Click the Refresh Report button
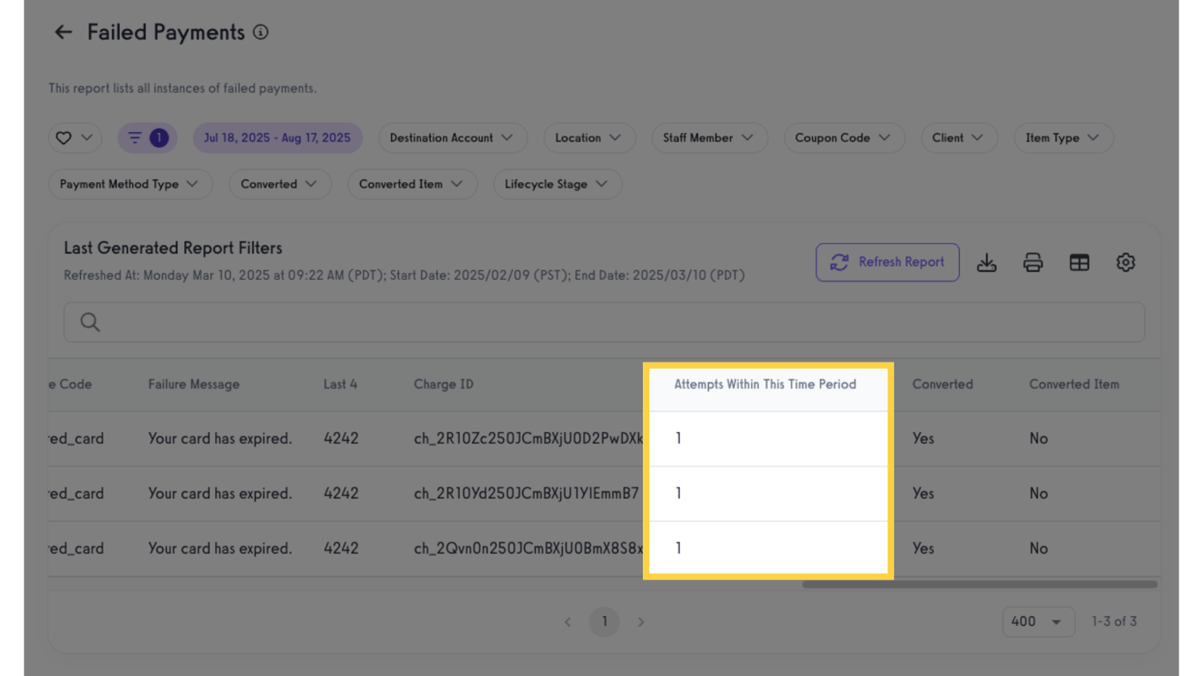Screen dimensions: 1203x676 coord(888,262)
